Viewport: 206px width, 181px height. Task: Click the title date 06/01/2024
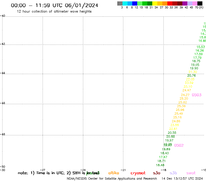pyautogui.click(x=82, y=6)
